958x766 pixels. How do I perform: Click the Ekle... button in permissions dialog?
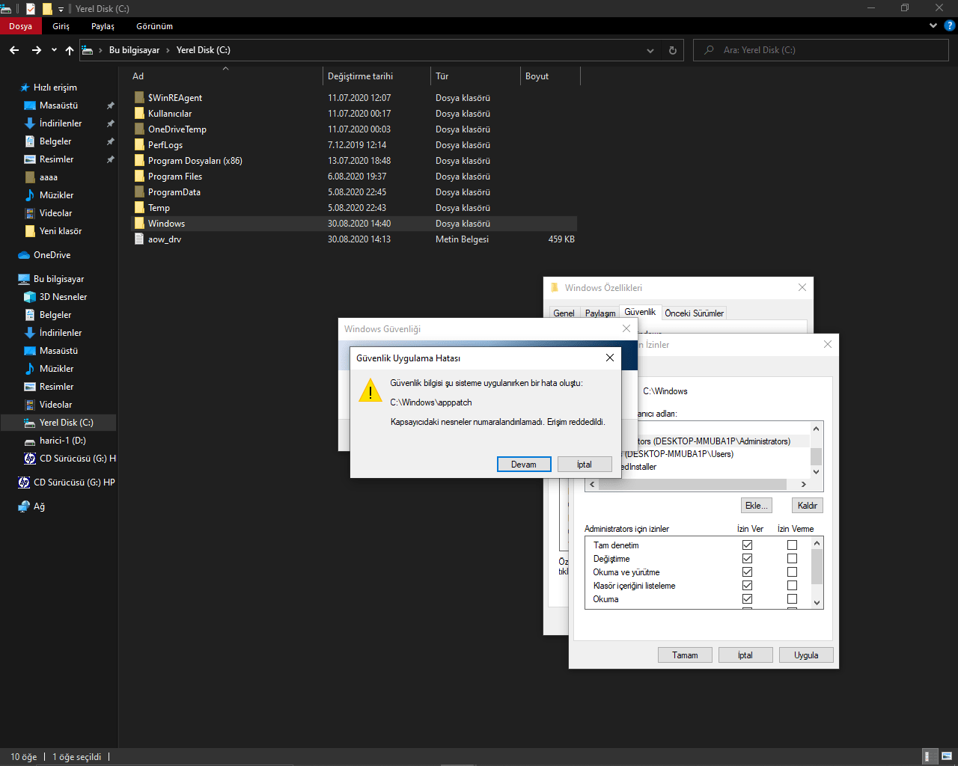coord(756,506)
